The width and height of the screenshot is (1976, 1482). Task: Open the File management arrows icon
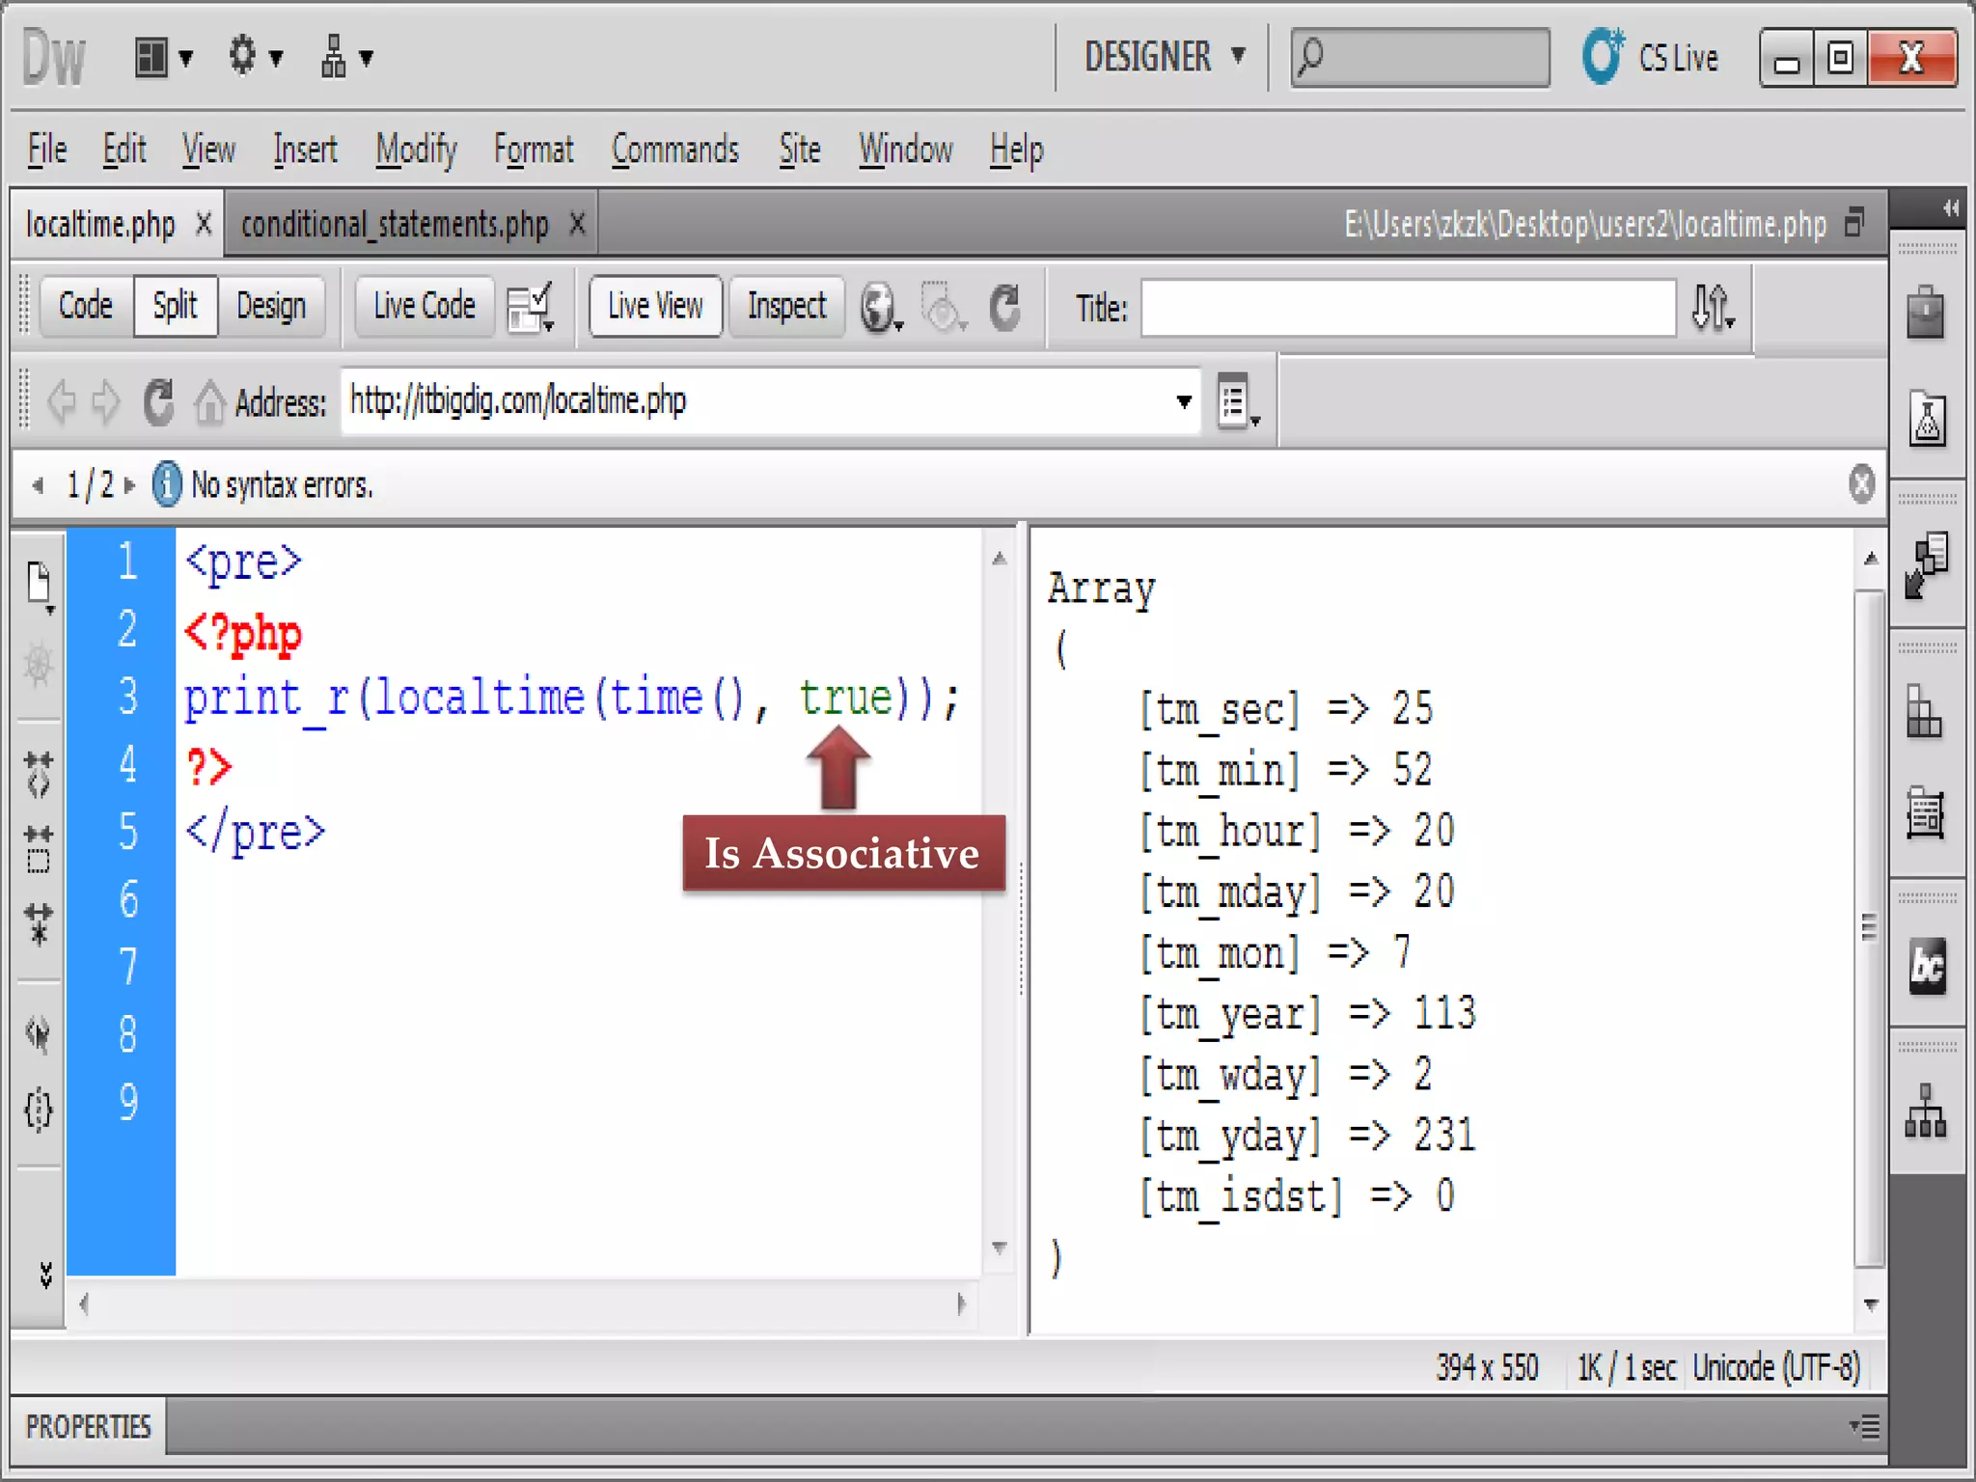point(1713,308)
